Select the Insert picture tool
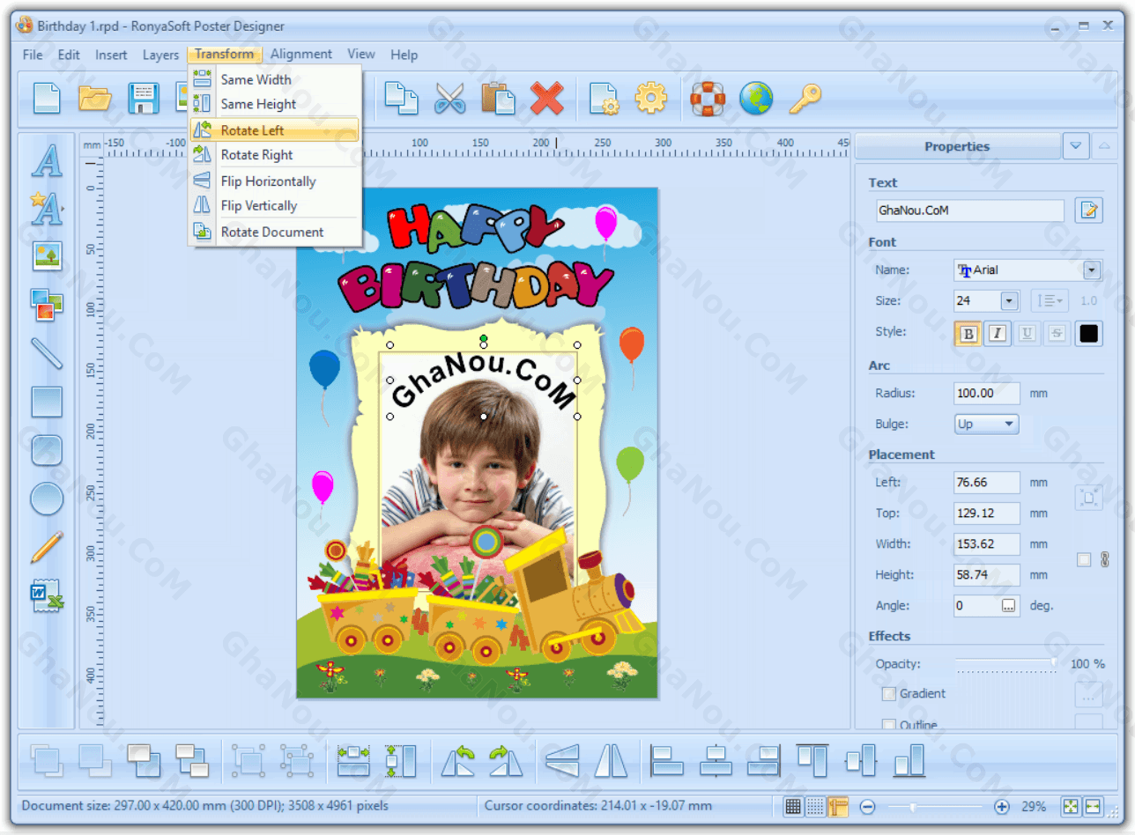1135x835 pixels. [47, 256]
